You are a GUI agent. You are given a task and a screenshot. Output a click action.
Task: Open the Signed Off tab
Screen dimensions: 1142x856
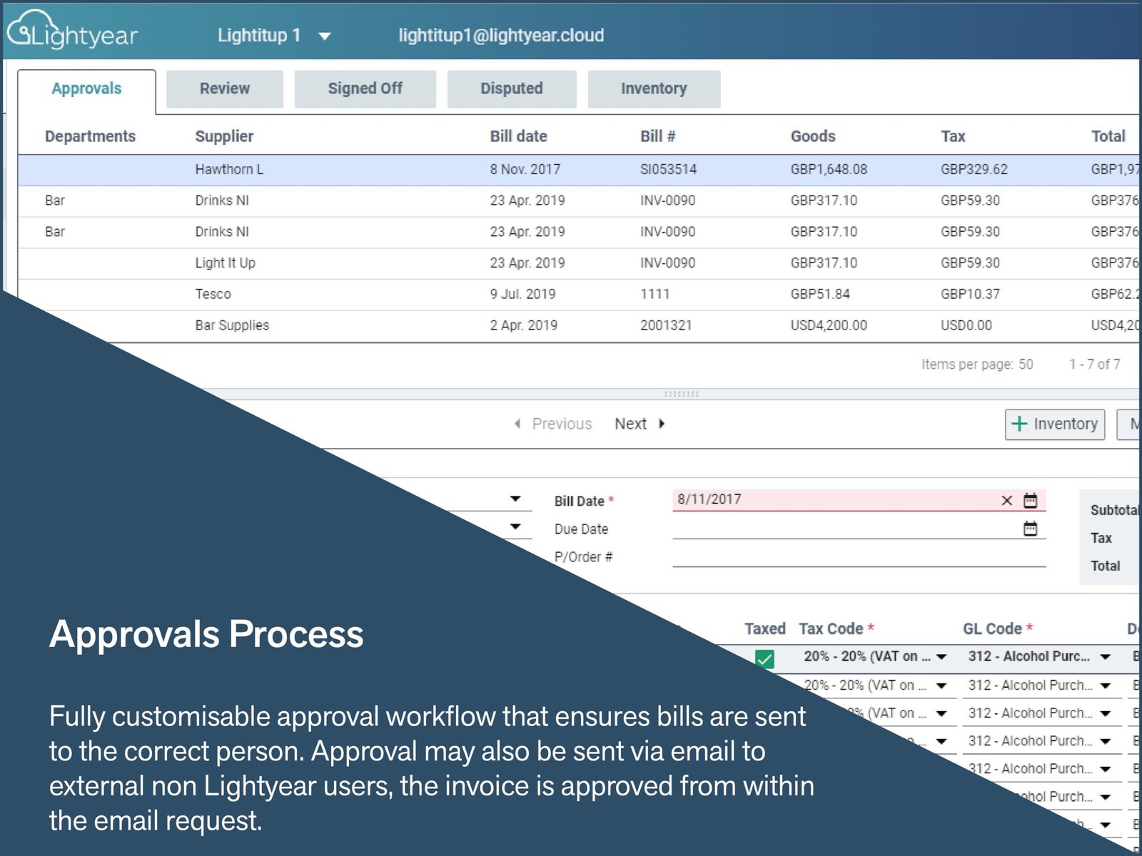365,88
